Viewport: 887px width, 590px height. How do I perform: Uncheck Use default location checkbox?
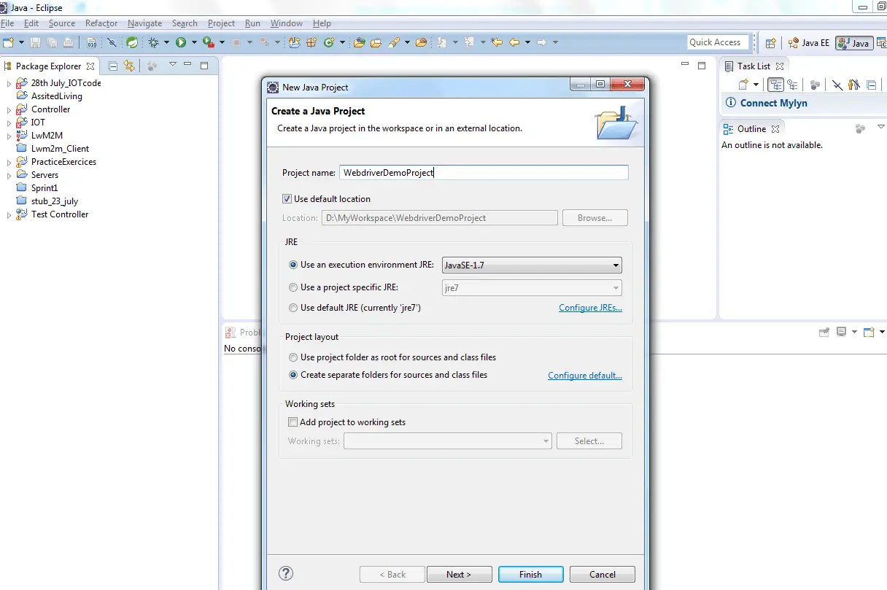coord(287,199)
